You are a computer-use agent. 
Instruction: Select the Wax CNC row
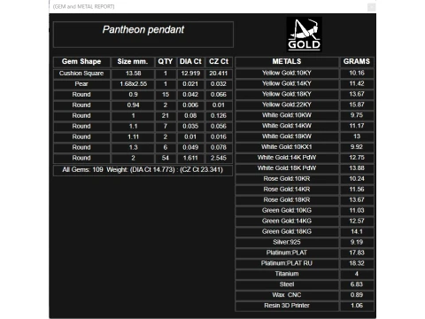305,295
